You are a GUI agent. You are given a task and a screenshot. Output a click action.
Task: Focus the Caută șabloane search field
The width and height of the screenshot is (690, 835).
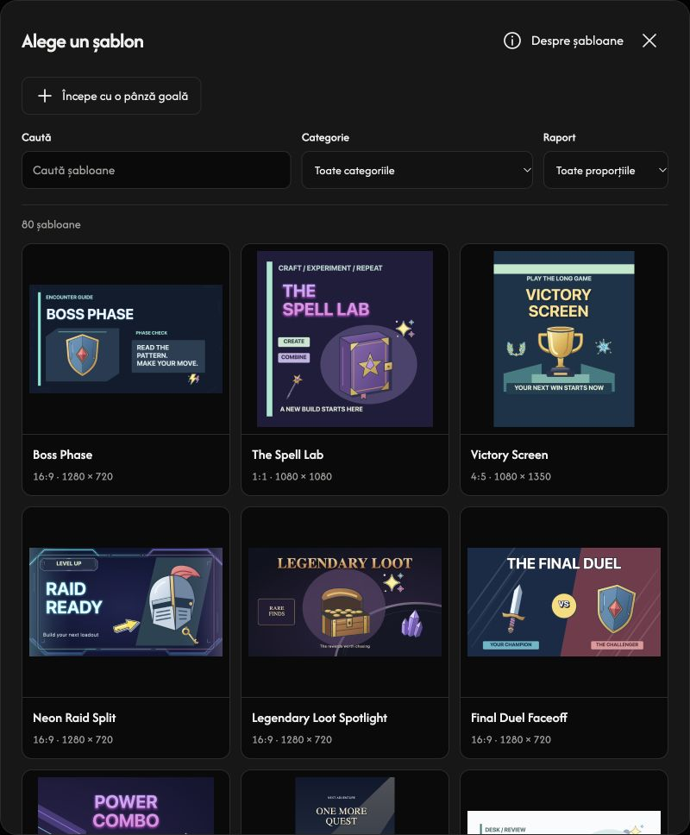tap(156, 171)
